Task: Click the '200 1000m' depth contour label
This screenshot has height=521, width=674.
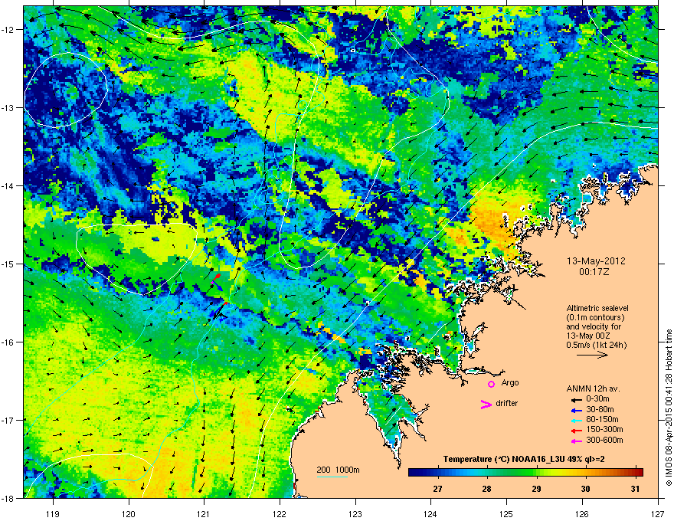Action: tap(338, 470)
